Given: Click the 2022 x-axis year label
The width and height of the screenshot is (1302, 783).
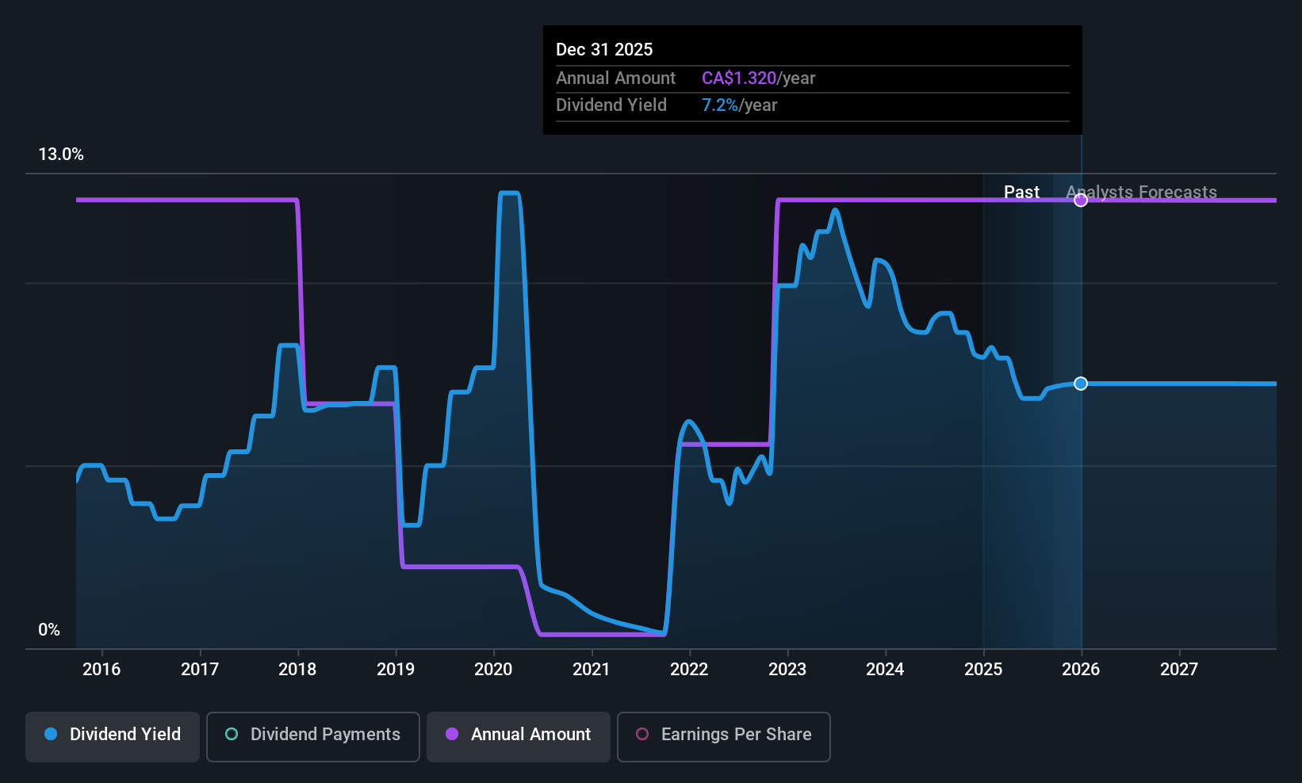Looking at the screenshot, I should click(x=689, y=670).
